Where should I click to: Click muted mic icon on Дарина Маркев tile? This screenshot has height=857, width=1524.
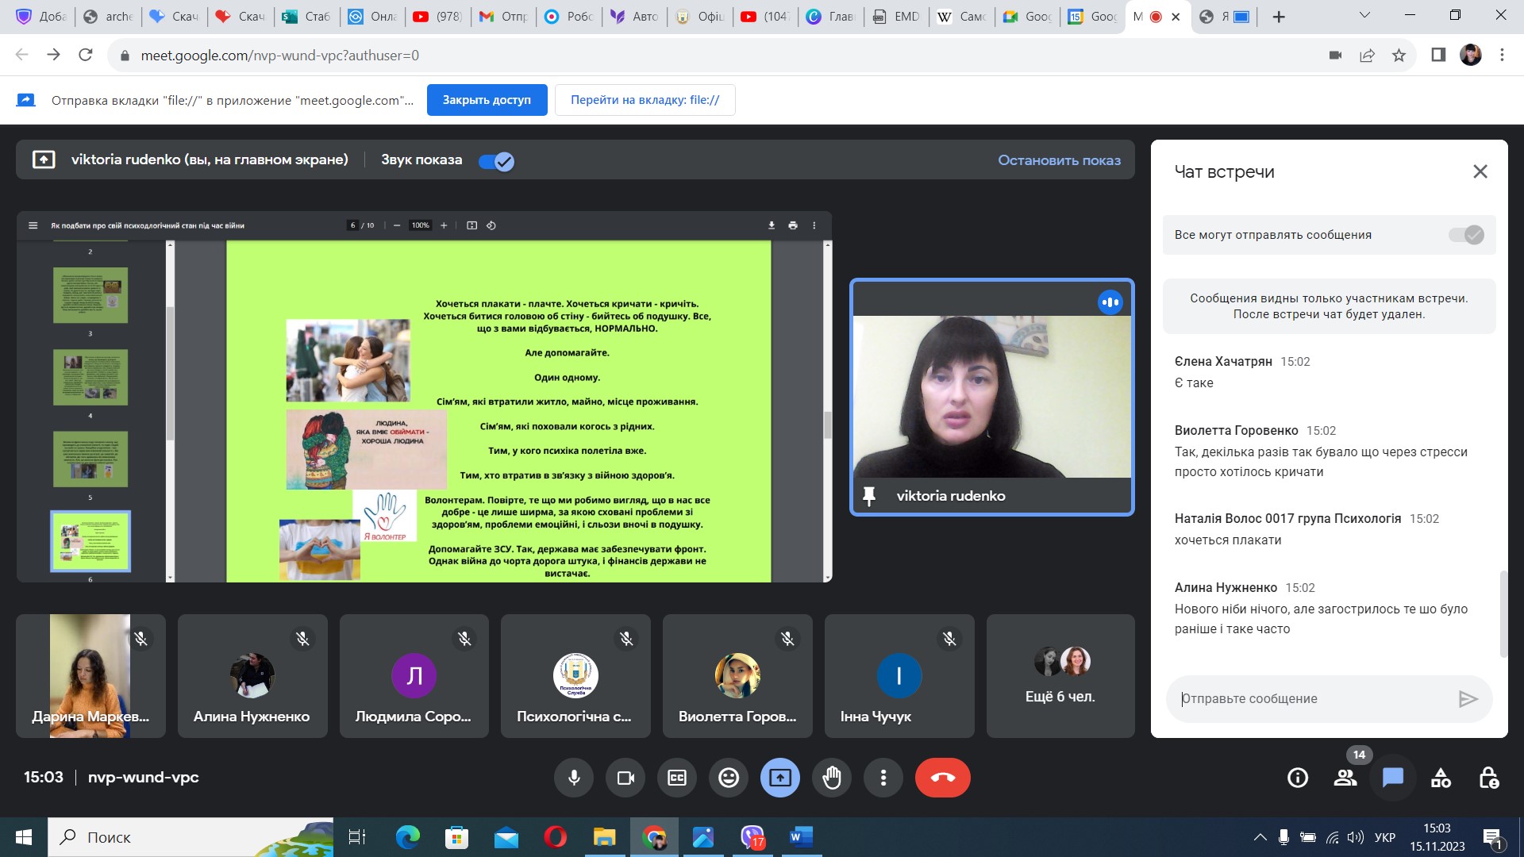(141, 639)
